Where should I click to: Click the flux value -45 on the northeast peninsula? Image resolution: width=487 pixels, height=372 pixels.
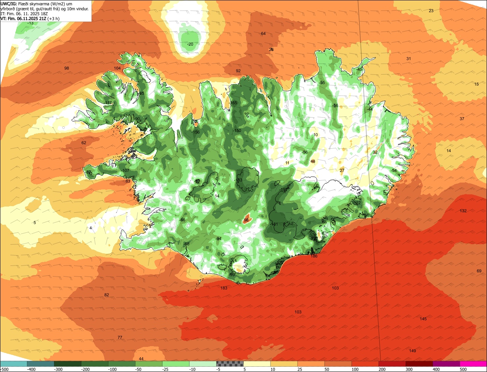(359, 70)
